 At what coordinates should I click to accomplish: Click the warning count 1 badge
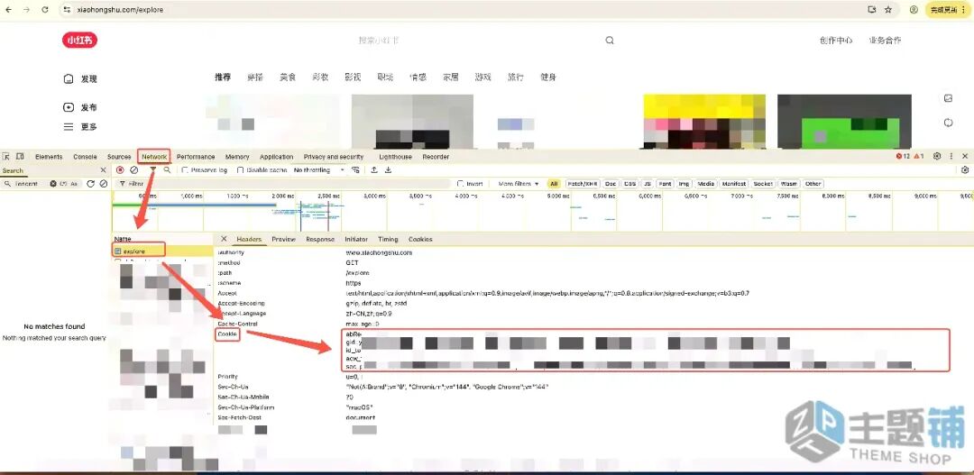918,157
